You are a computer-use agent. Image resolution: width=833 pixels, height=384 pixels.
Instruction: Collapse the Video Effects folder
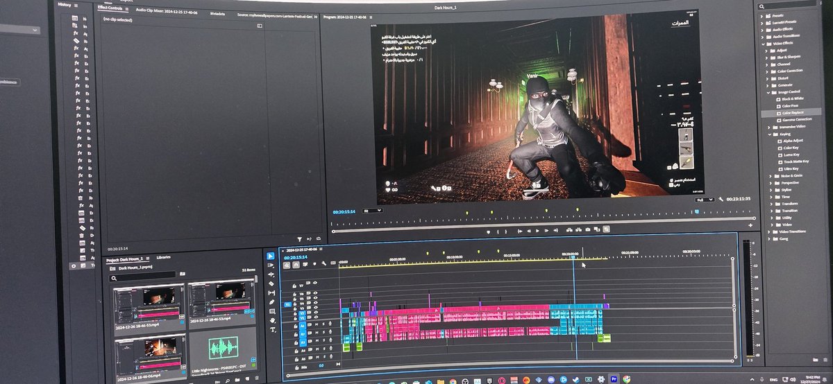(x=762, y=43)
